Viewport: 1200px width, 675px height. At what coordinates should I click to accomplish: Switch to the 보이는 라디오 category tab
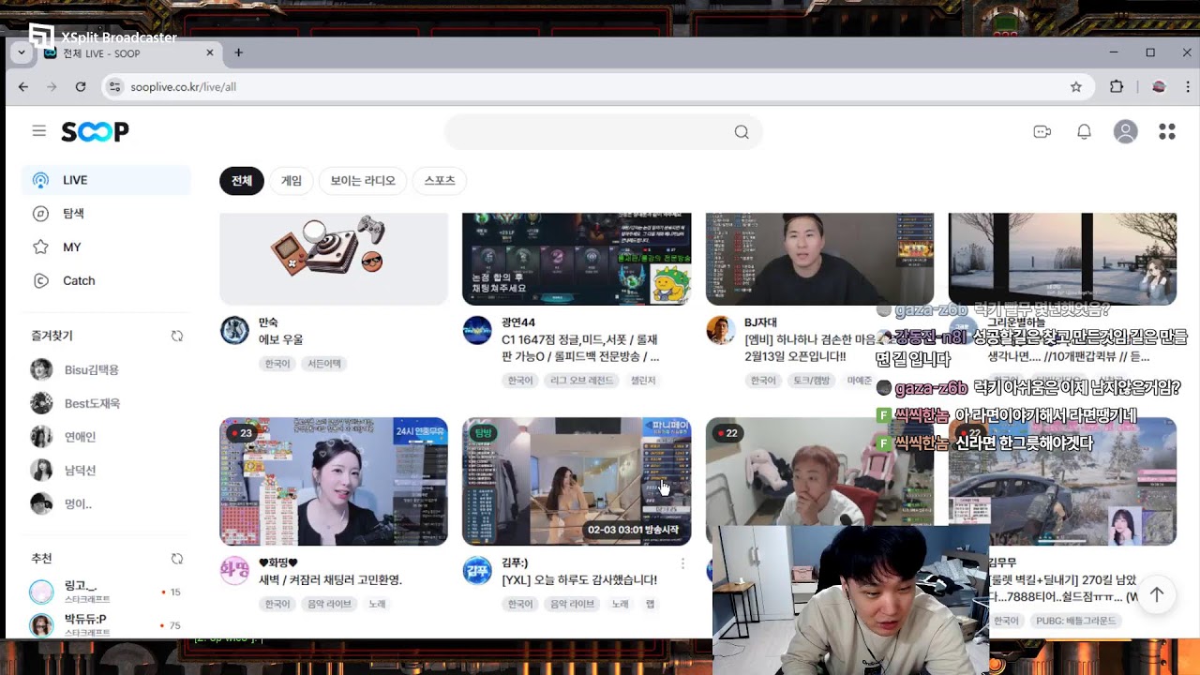[x=363, y=181]
